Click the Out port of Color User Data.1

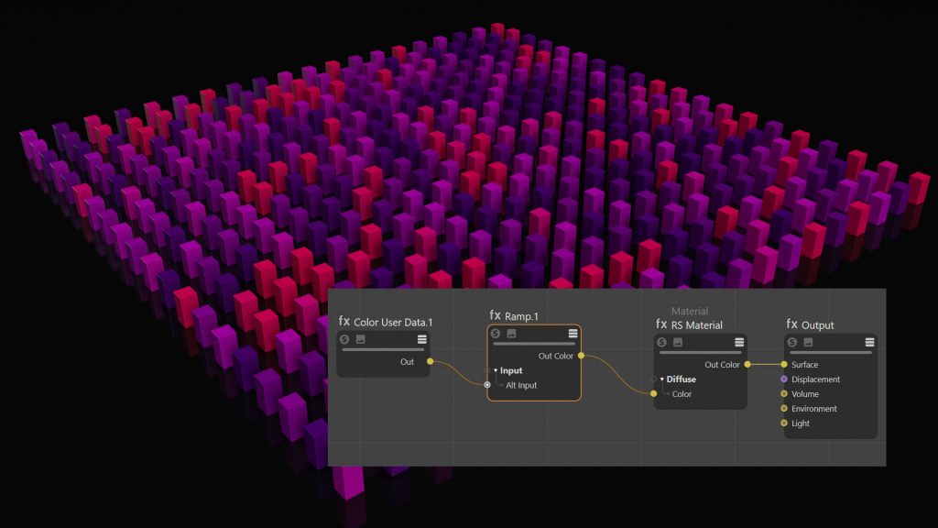[x=431, y=361]
